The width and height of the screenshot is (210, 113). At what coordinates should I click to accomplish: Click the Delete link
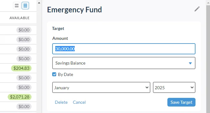tap(61, 102)
